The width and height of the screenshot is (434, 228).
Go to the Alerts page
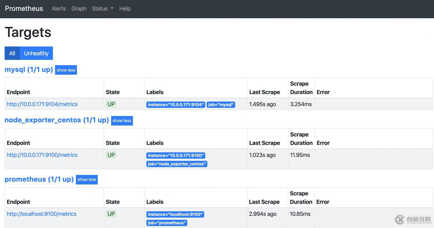59,8
